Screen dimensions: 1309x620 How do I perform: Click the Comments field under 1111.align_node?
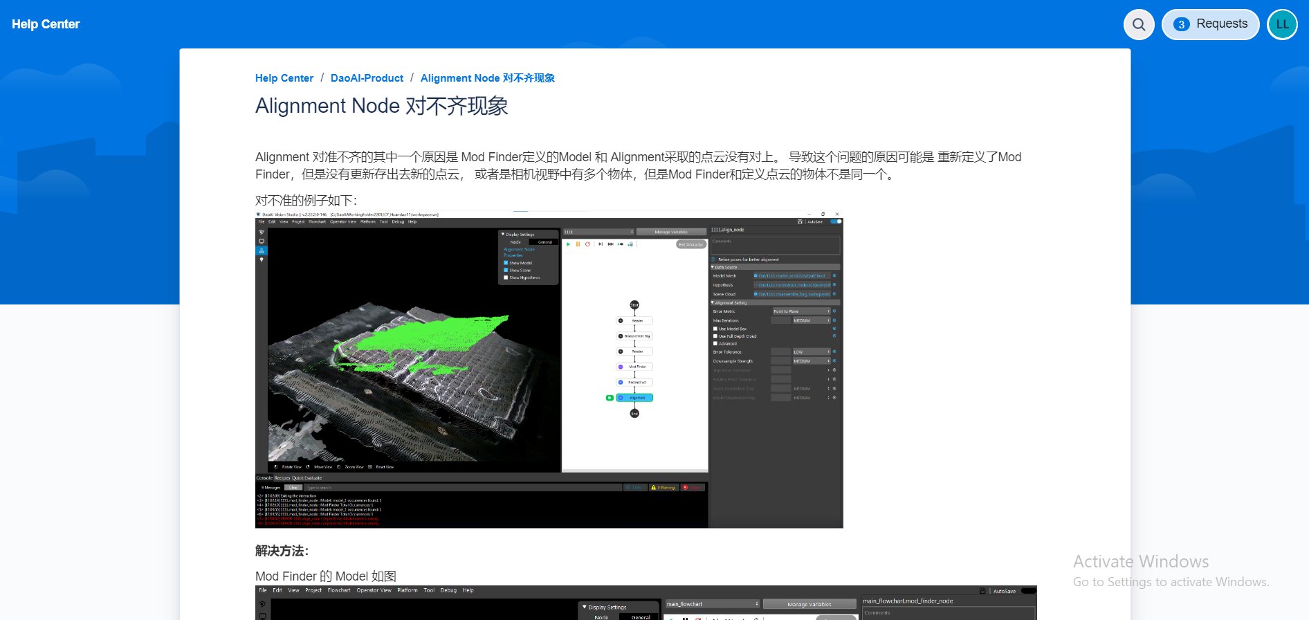click(x=775, y=246)
